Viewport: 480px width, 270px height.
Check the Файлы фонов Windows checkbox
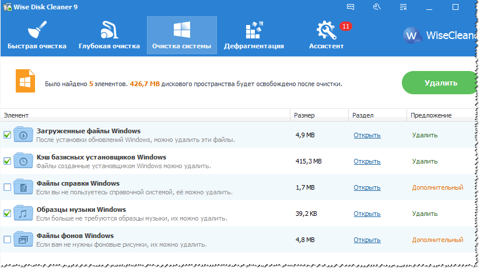(7, 240)
